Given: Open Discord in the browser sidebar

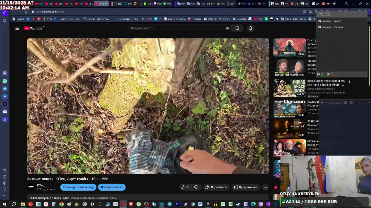Looking at the screenshot, I should (x=5, y=112).
